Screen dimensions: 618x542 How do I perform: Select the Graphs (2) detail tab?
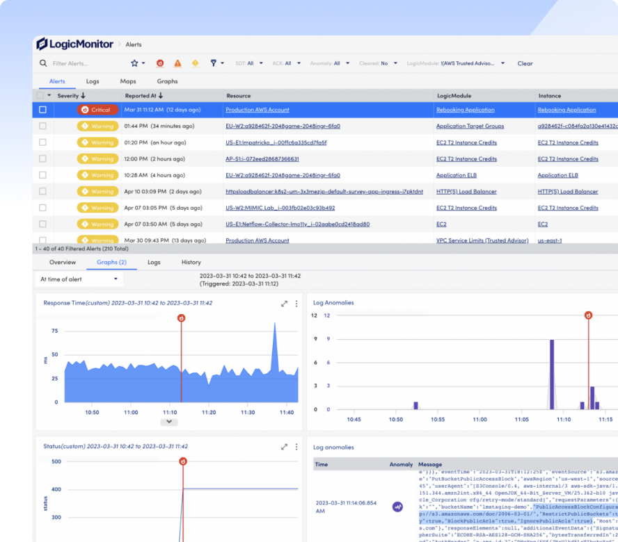point(111,262)
